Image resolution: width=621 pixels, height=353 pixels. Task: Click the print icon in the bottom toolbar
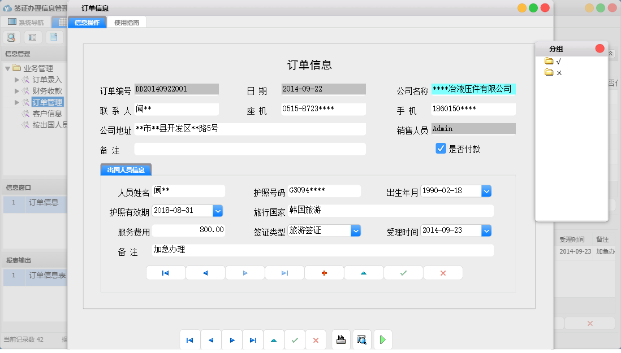(341, 339)
